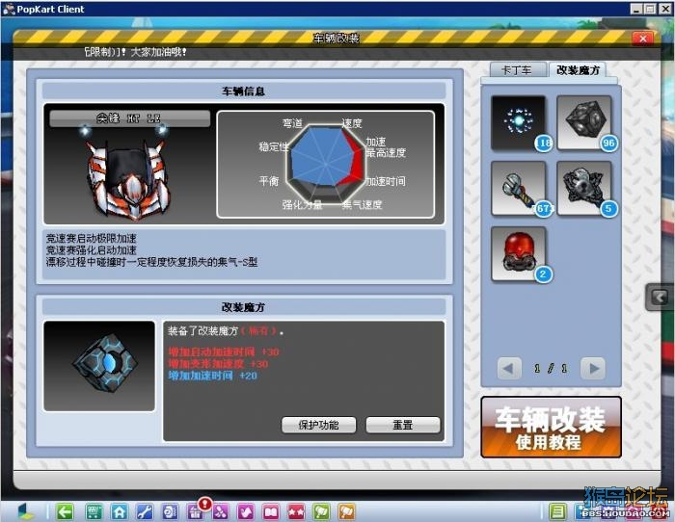This screenshot has height=522, width=675.
Task: Click the text 竞速赛启动极限加速
Action: (x=92, y=238)
